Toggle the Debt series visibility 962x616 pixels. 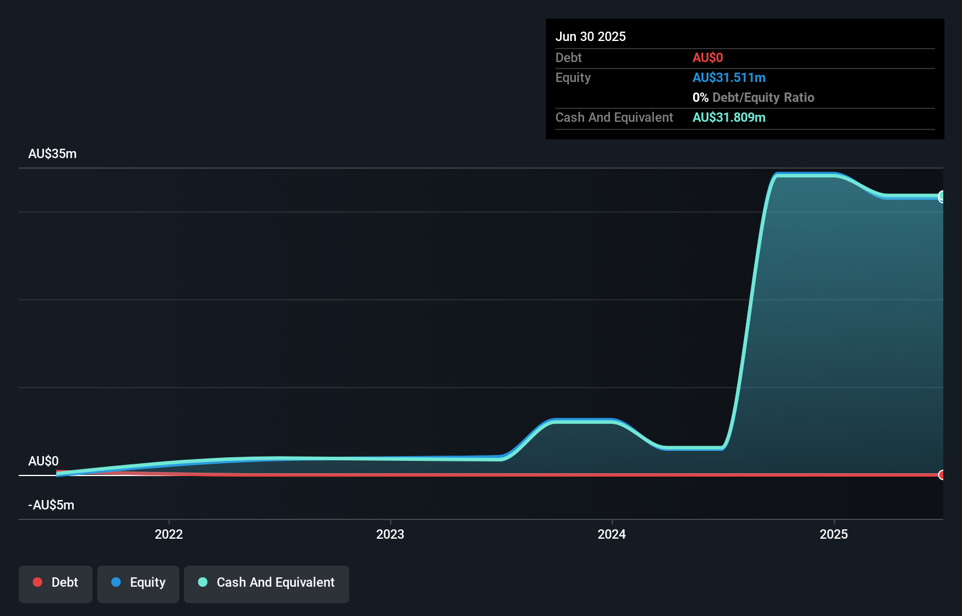(55, 583)
